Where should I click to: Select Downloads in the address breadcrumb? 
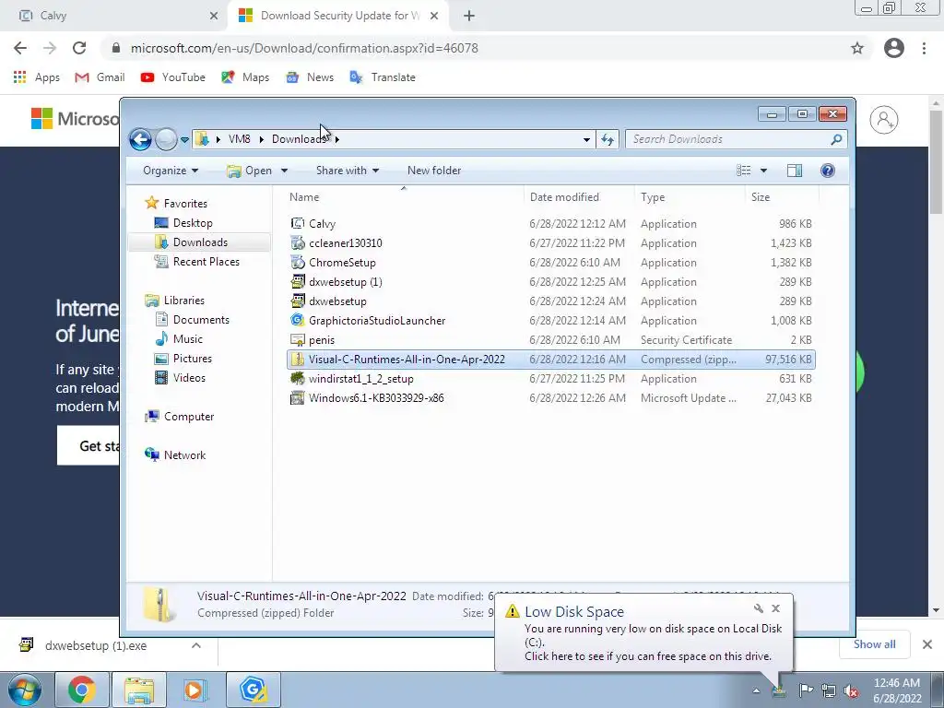pos(299,139)
